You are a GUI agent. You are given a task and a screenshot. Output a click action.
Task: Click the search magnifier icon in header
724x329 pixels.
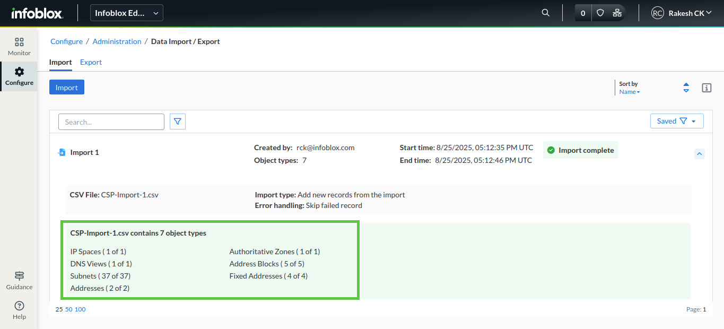(545, 13)
